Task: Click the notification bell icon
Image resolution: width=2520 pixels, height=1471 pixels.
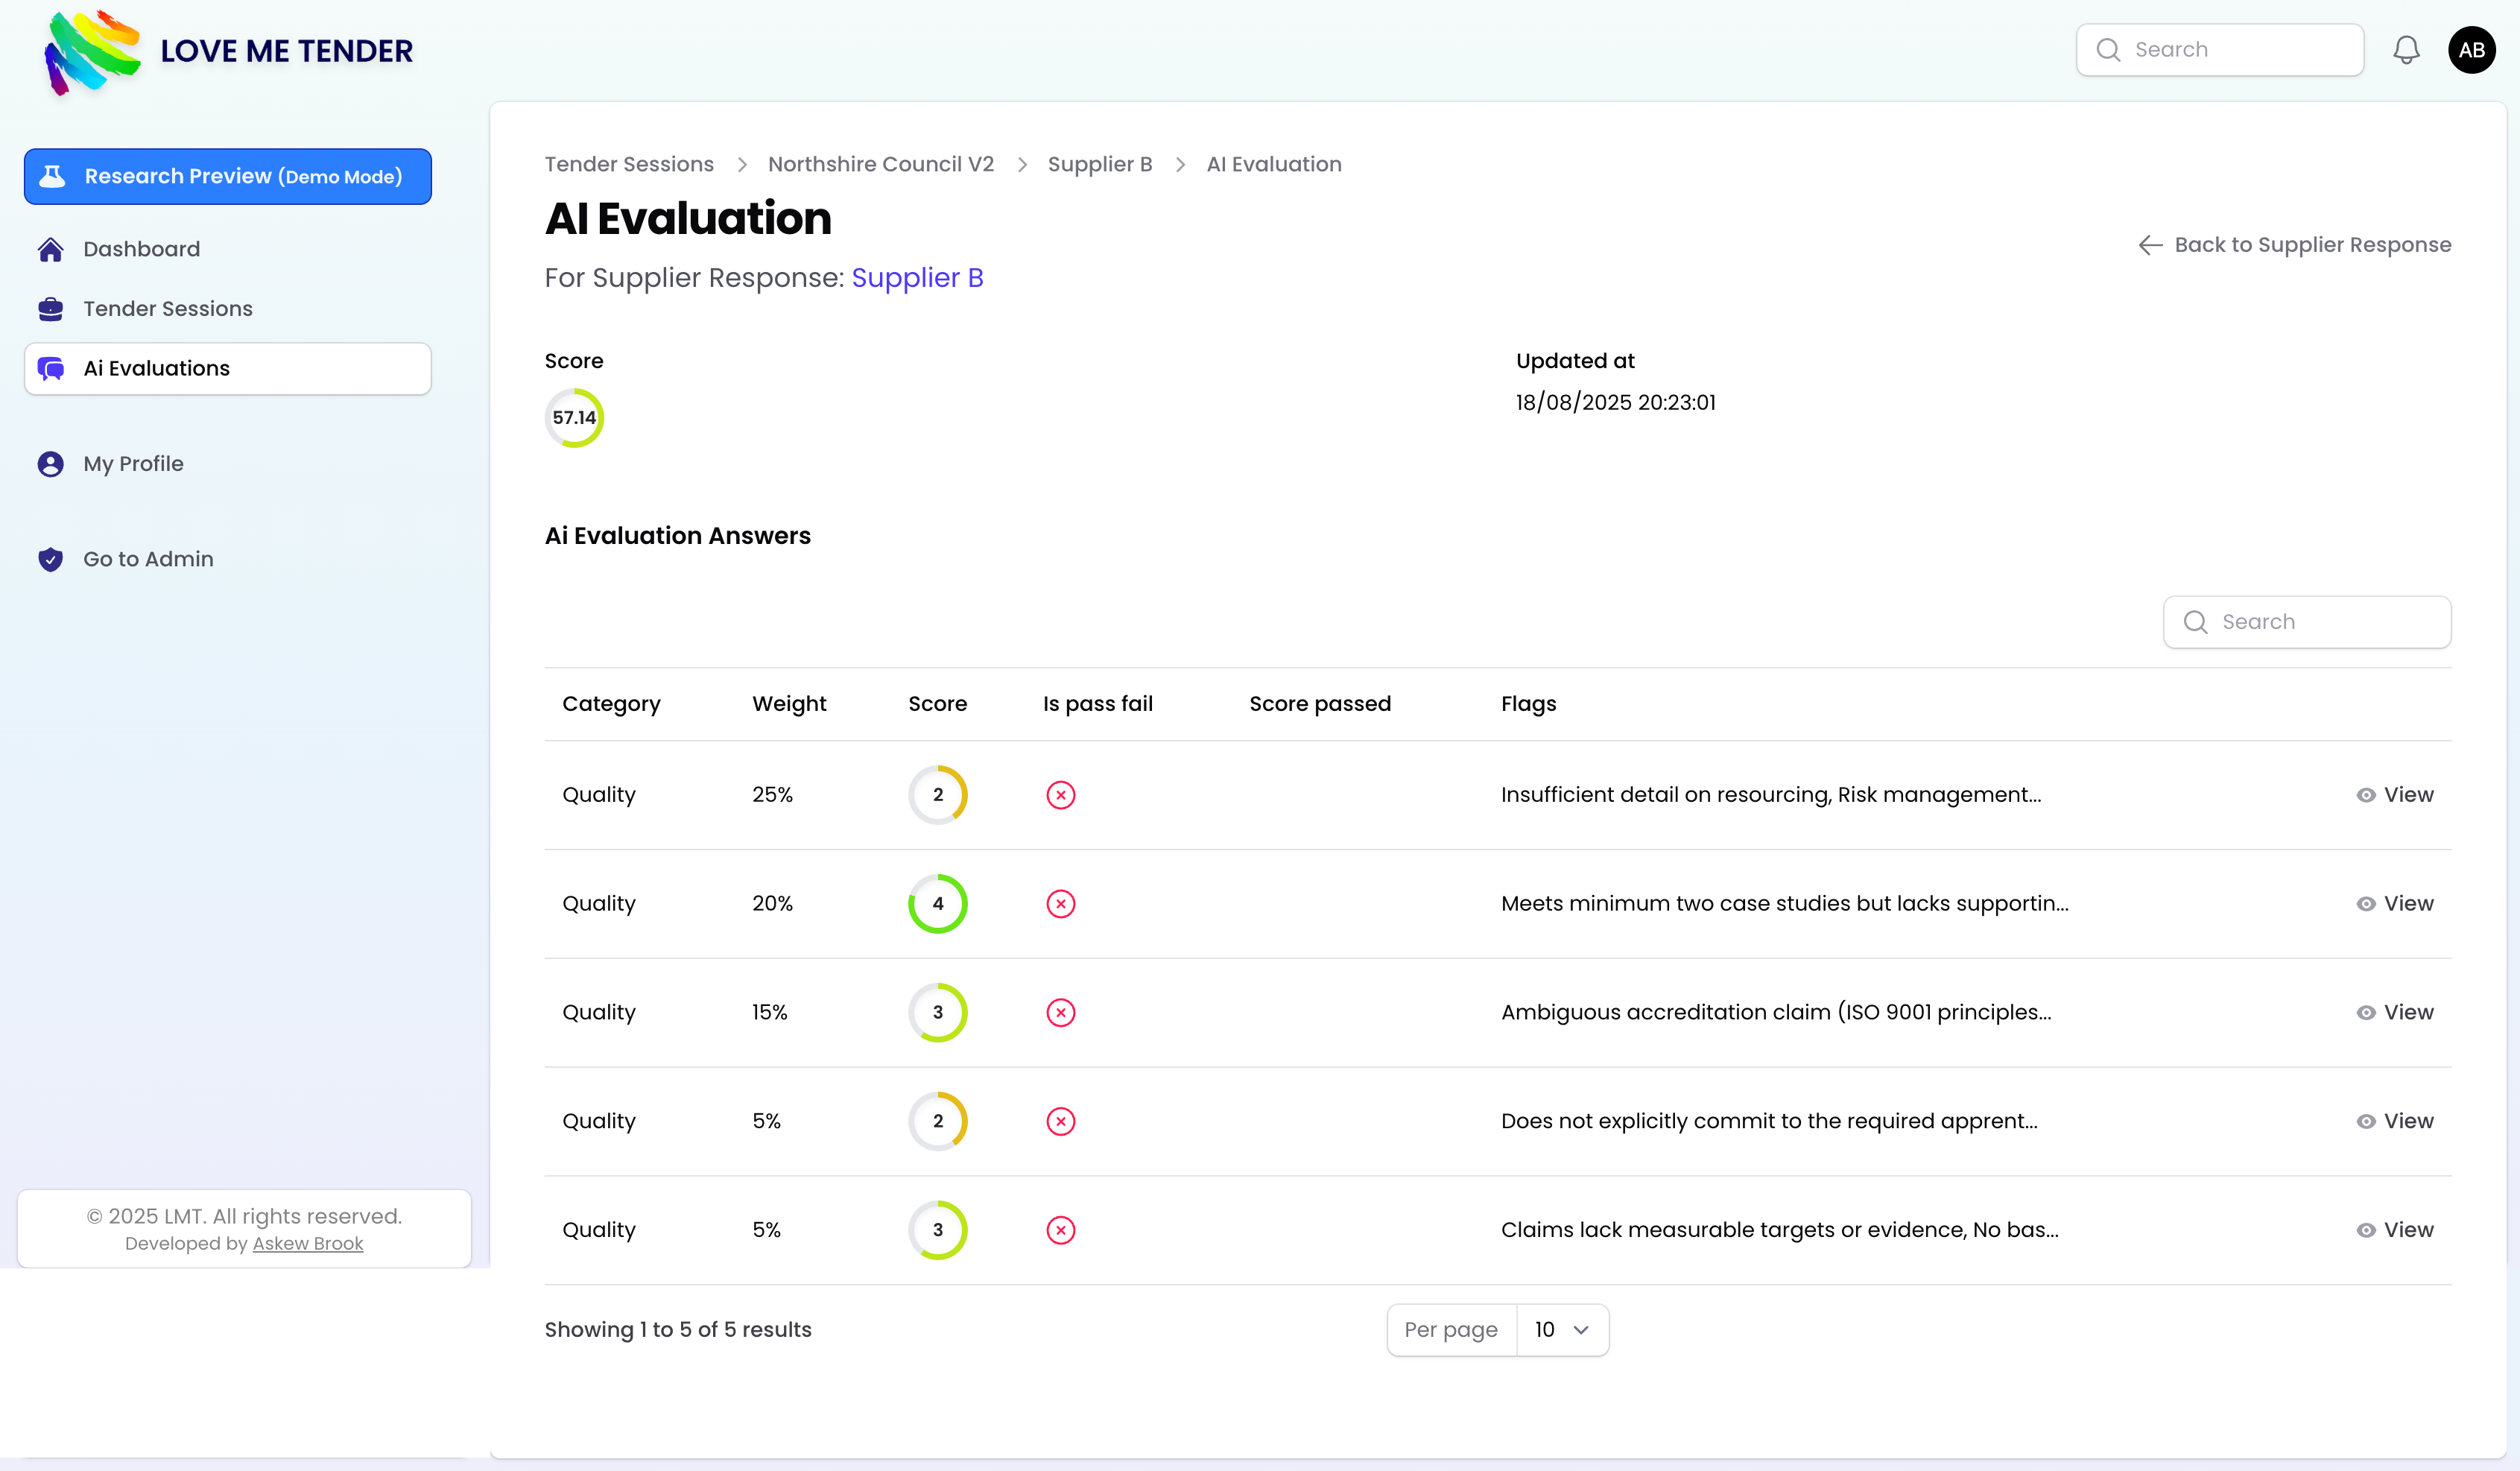Action: (2406, 50)
